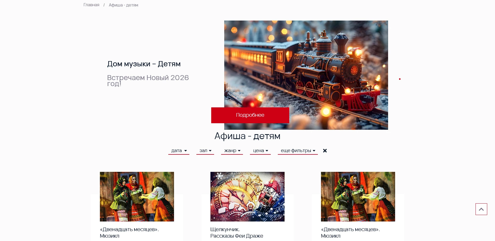The image size is (495, 241).
Task: Click the Афиша - детям breadcrumb
Action: point(124,5)
